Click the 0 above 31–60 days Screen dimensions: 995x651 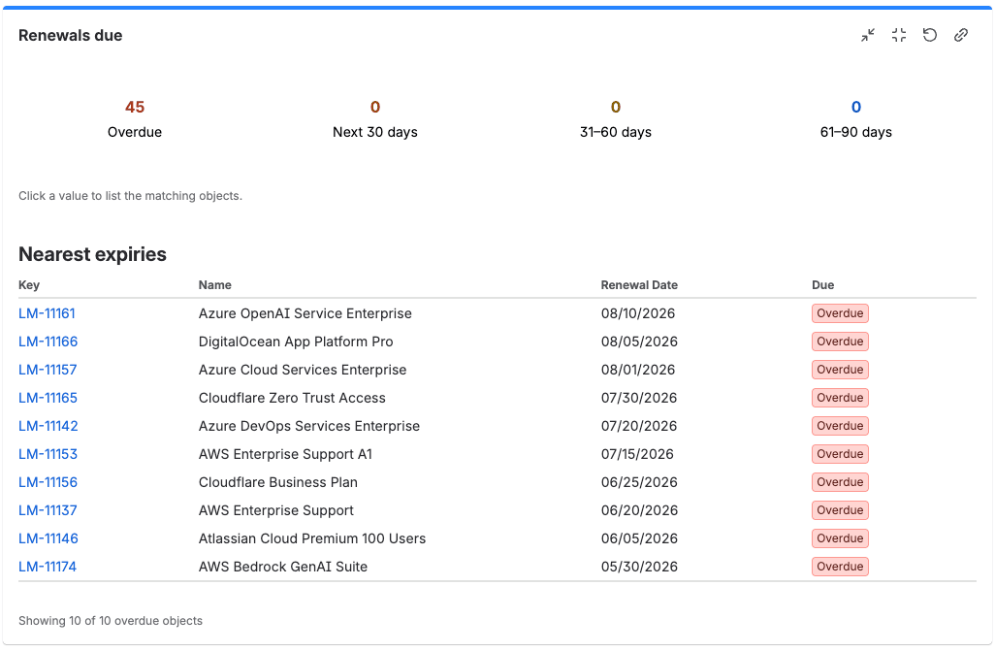(616, 107)
